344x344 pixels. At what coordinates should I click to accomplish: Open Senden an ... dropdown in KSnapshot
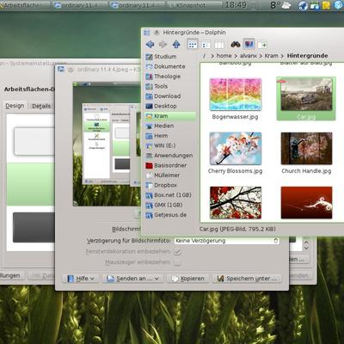point(132,279)
